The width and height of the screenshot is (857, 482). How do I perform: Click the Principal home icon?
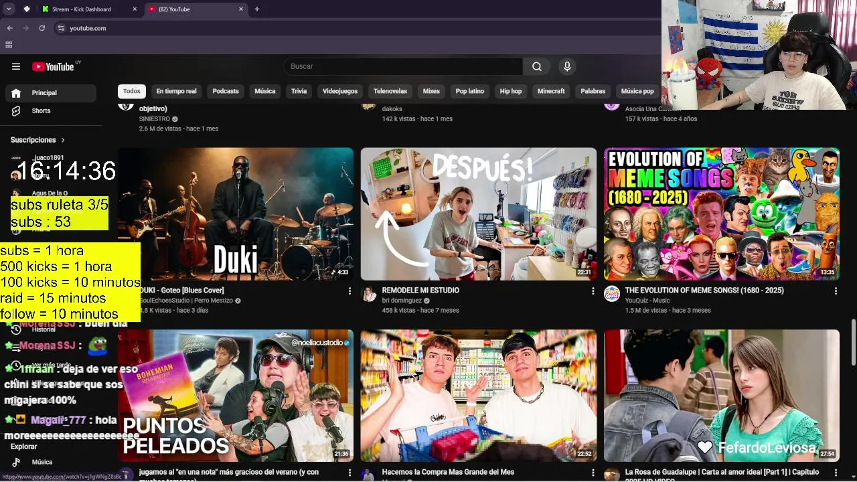pos(16,93)
